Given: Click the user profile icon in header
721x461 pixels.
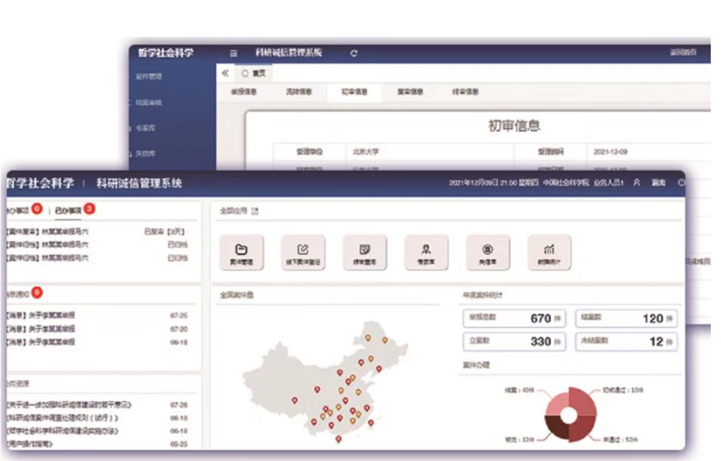Looking at the screenshot, I should pos(637,182).
